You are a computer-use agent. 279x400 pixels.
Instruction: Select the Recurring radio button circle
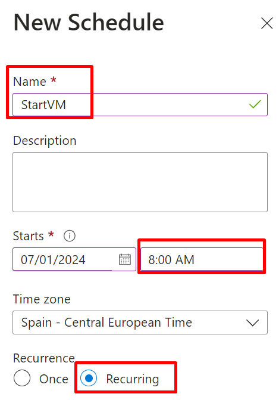coord(89,378)
